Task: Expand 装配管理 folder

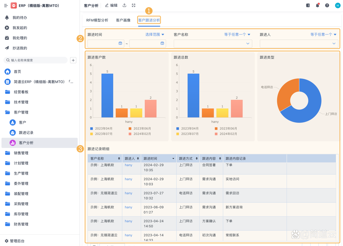Action: (x=17, y=194)
